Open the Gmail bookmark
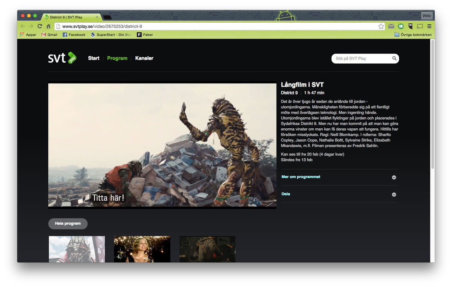452x287 pixels. click(49, 35)
